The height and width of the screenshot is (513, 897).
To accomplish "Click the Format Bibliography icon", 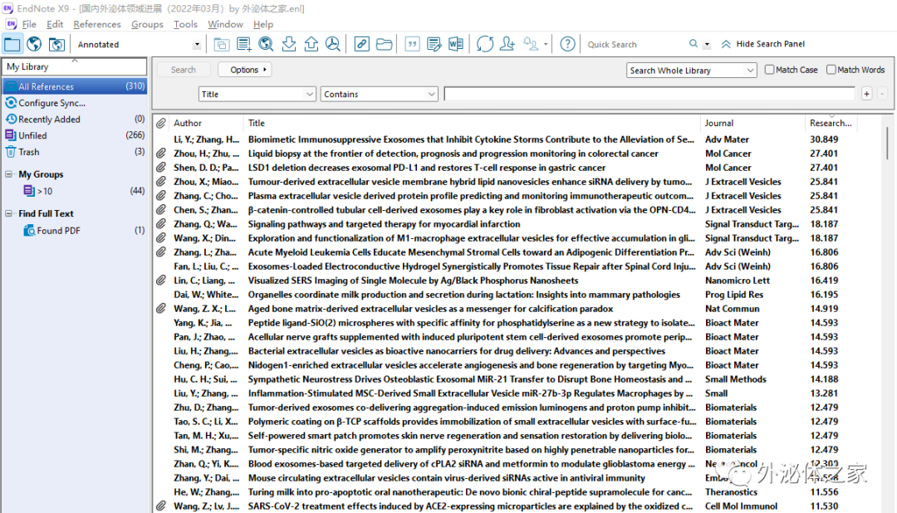I will pyautogui.click(x=434, y=44).
